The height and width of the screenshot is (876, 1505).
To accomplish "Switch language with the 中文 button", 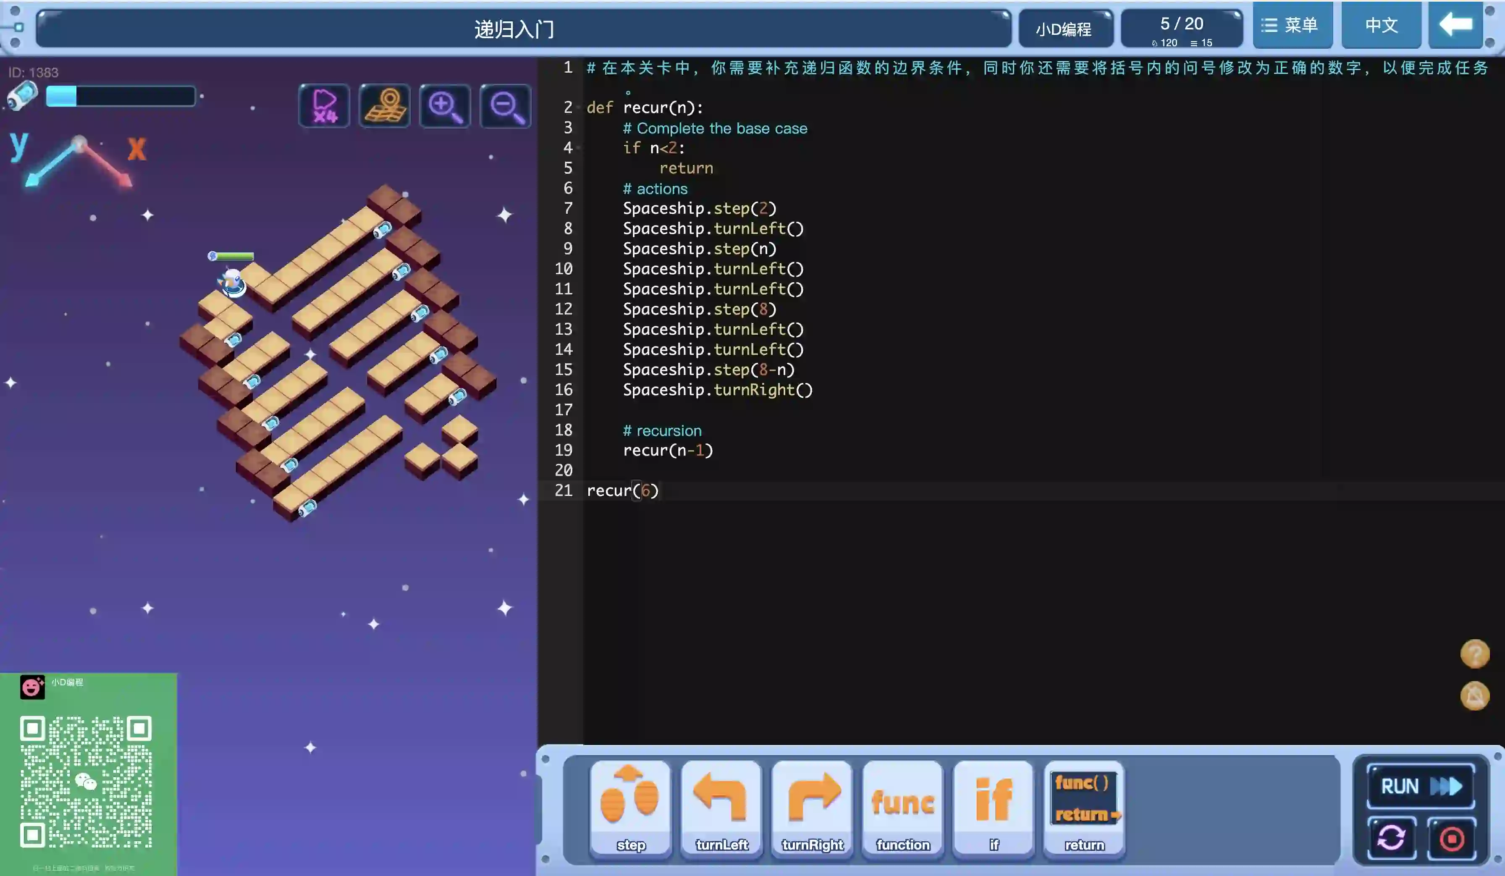I will 1382,25.
